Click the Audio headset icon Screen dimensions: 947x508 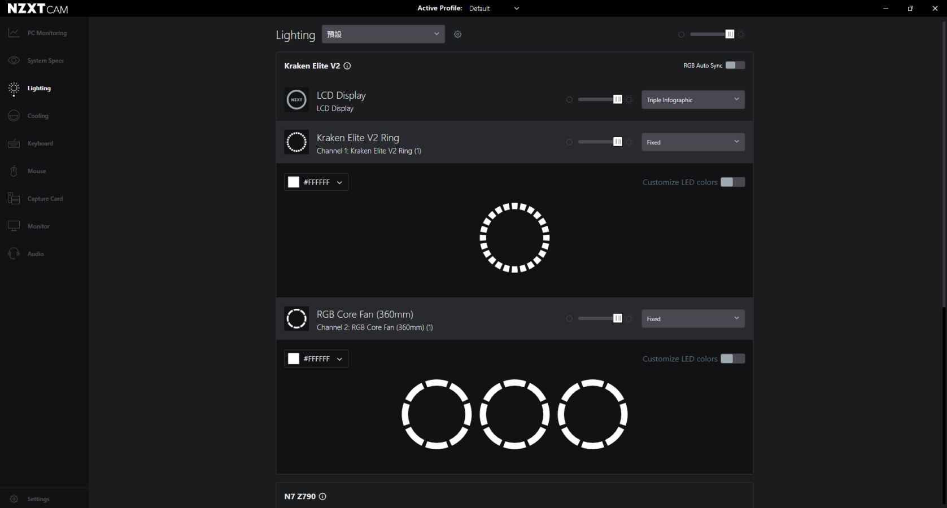(x=14, y=254)
